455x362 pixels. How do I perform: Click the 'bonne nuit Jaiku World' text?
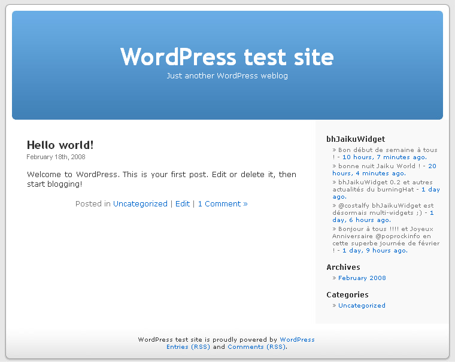pyautogui.click(x=377, y=166)
